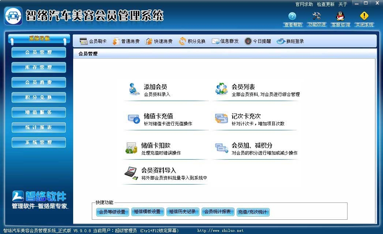
Task: Maximize the application window
Action: coord(366,3)
